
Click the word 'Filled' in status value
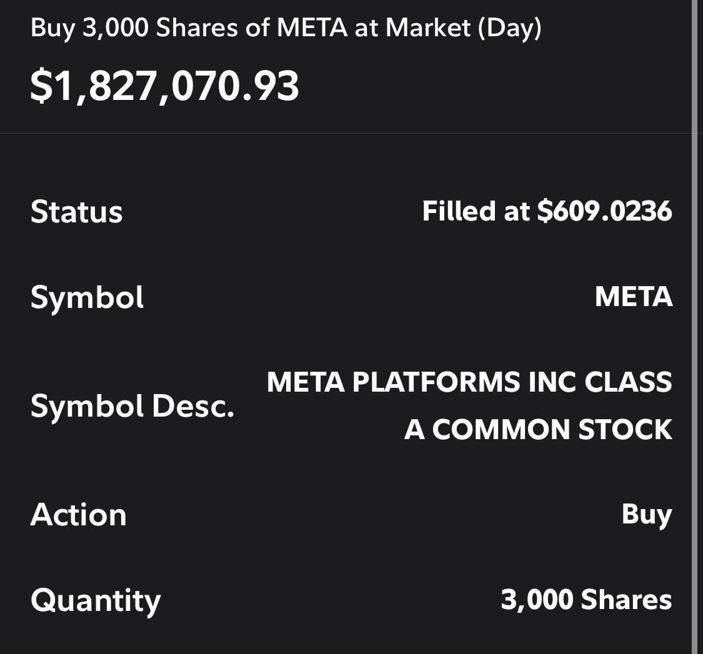click(458, 211)
